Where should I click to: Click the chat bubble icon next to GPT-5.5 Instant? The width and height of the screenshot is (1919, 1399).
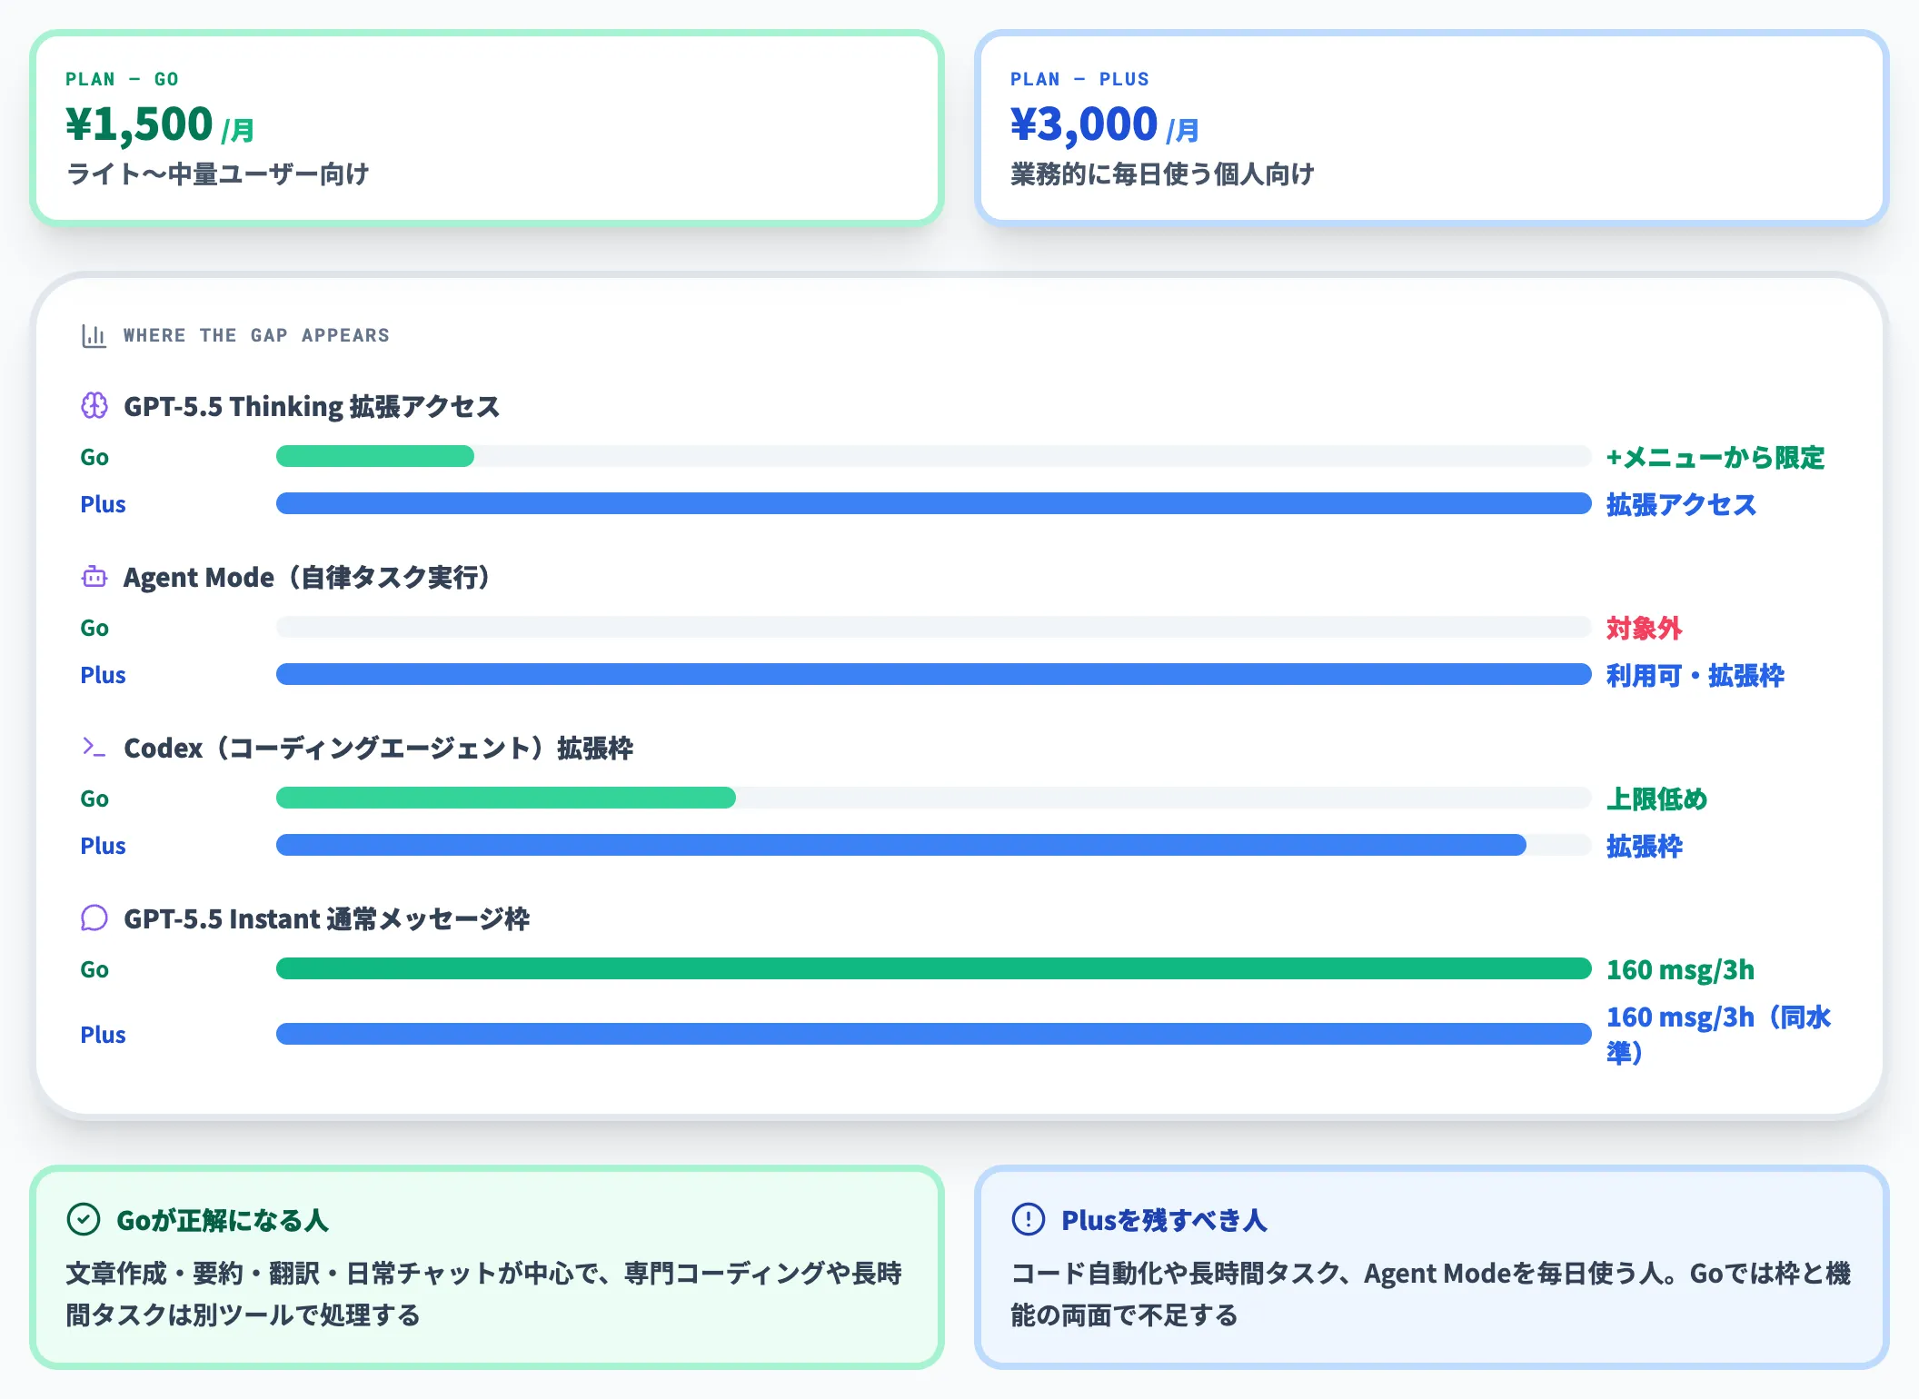(x=94, y=918)
